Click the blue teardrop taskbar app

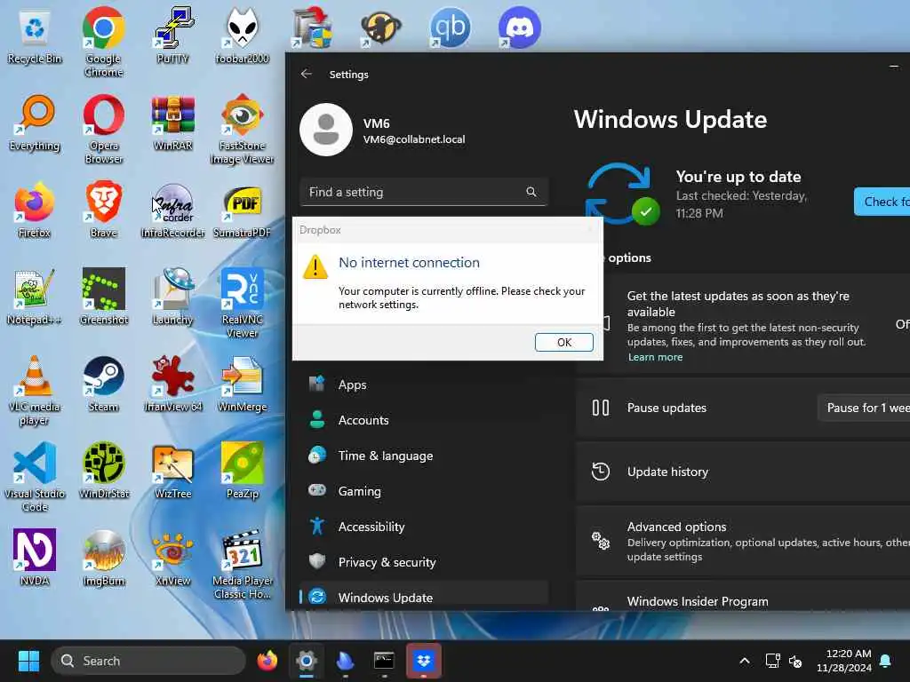[345, 661]
